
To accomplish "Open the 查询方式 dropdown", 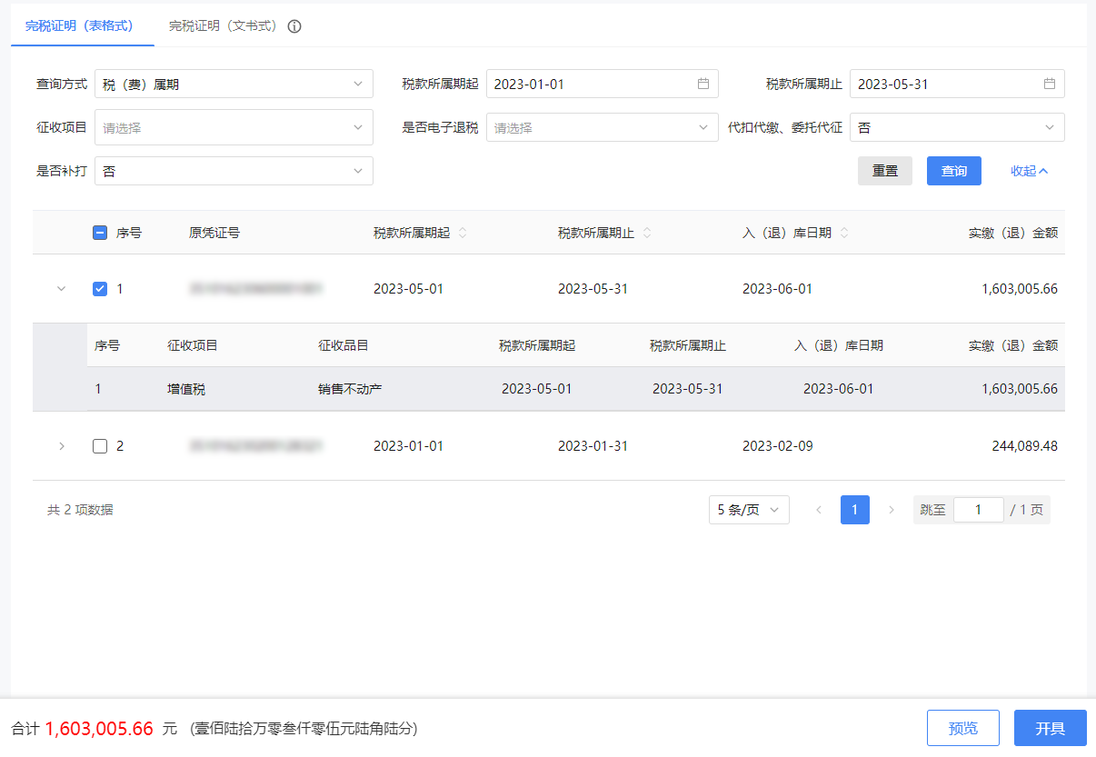I will (234, 84).
